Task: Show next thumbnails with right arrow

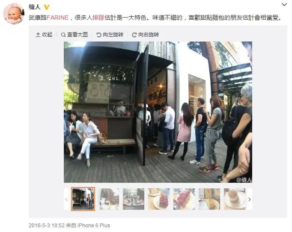Action: click(x=250, y=199)
